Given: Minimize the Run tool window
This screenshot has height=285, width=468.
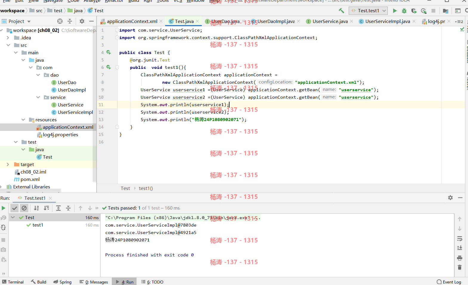Looking at the screenshot, I should point(460,198).
